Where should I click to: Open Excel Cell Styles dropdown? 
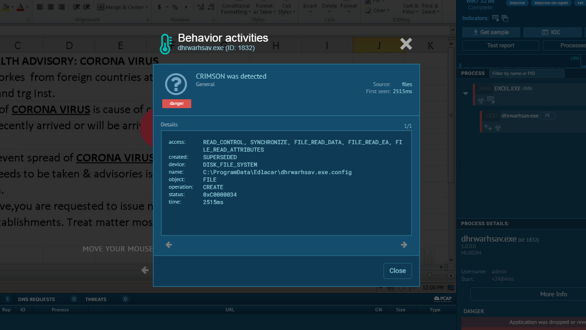coord(286,8)
